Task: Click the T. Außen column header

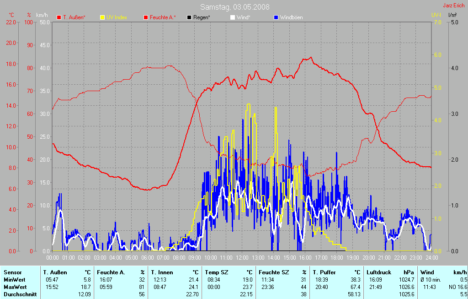Action: [x=55, y=272]
